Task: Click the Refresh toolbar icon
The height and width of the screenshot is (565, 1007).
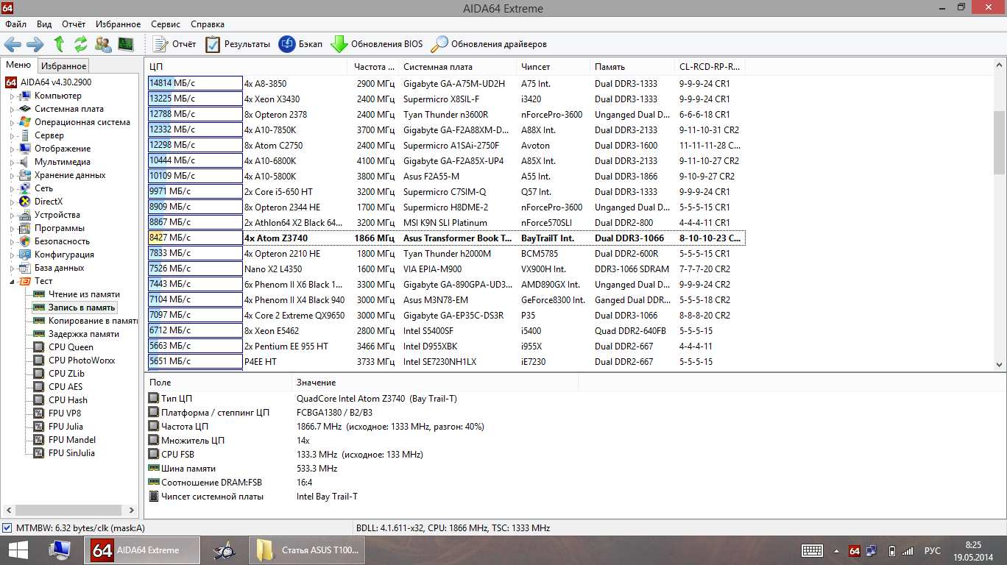Action: point(80,44)
